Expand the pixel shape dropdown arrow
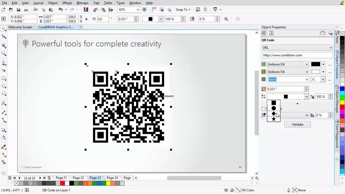Viewport: 345px width, 194px height. (306, 97)
